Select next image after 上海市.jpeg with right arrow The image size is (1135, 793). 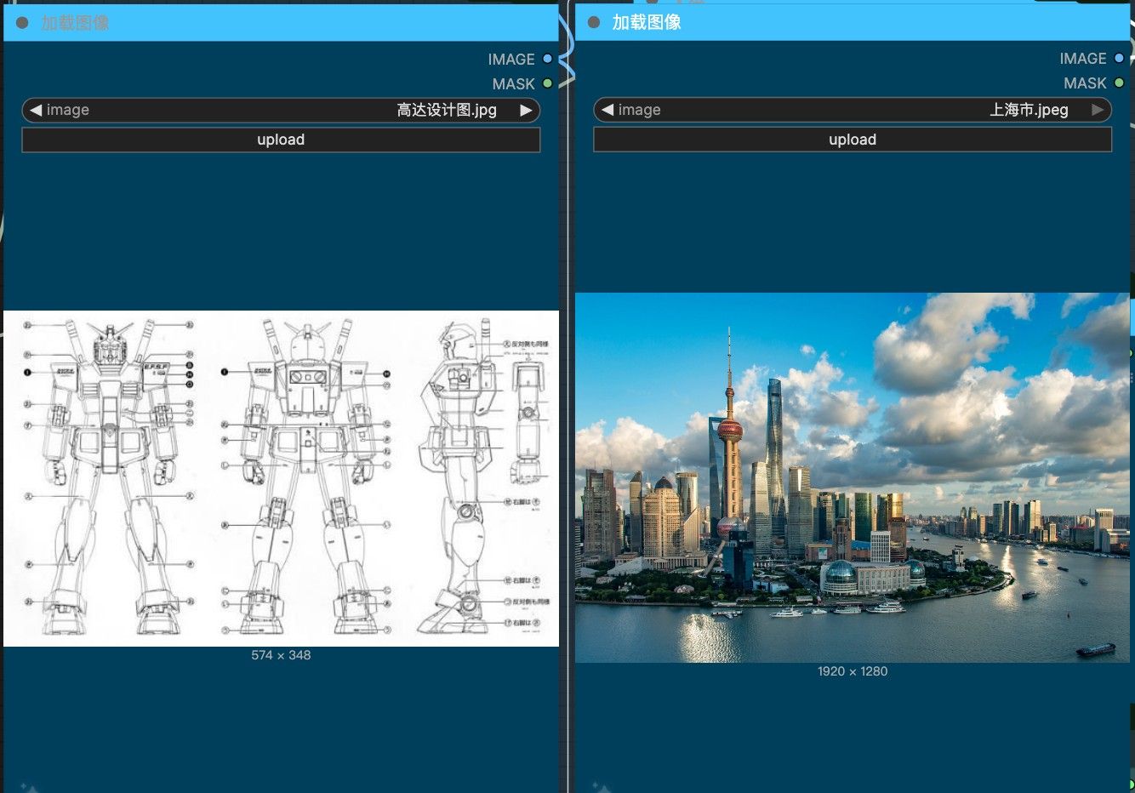(x=1098, y=110)
